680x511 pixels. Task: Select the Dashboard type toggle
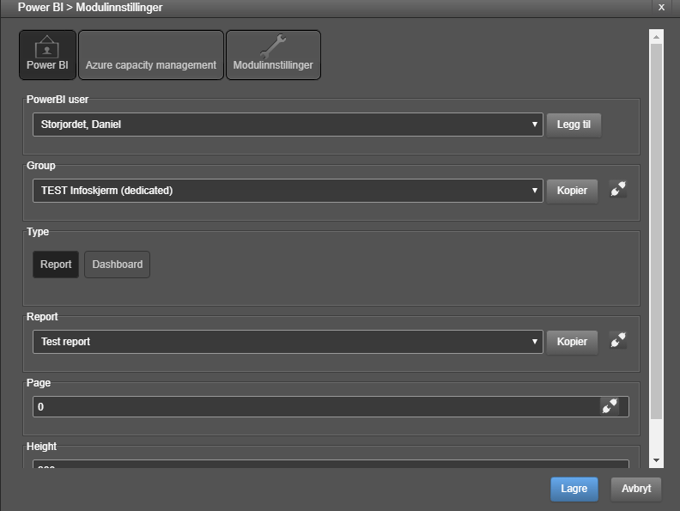(x=117, y=265)
